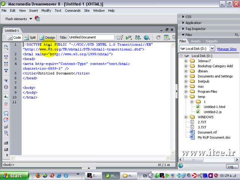The height and width of the screenshot is (180, 240).
Task: Click the Apply Comment icon
Action: click(6, 113)
